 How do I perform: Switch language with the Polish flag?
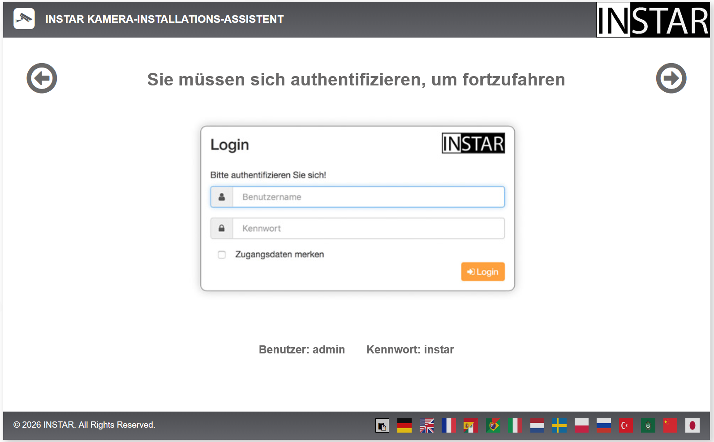tap(581, 425)
